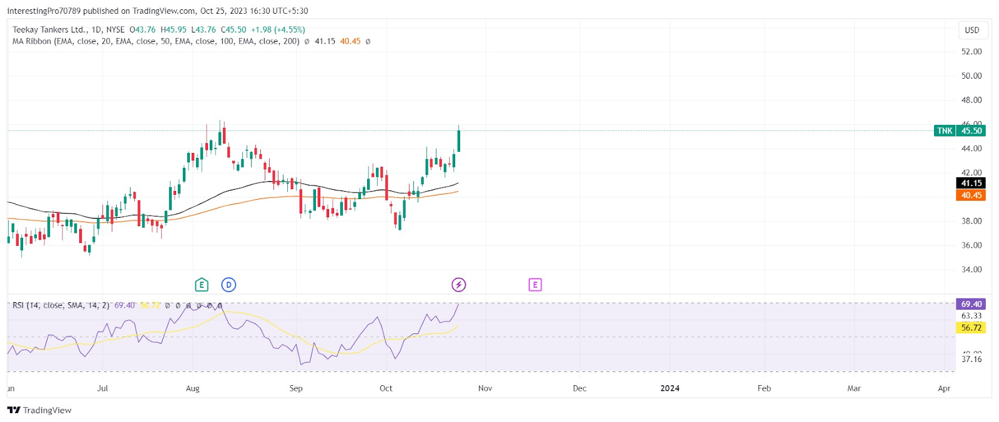Click the green earnings E marker
This screenshot has height=422, width=999.
[202, 285]
